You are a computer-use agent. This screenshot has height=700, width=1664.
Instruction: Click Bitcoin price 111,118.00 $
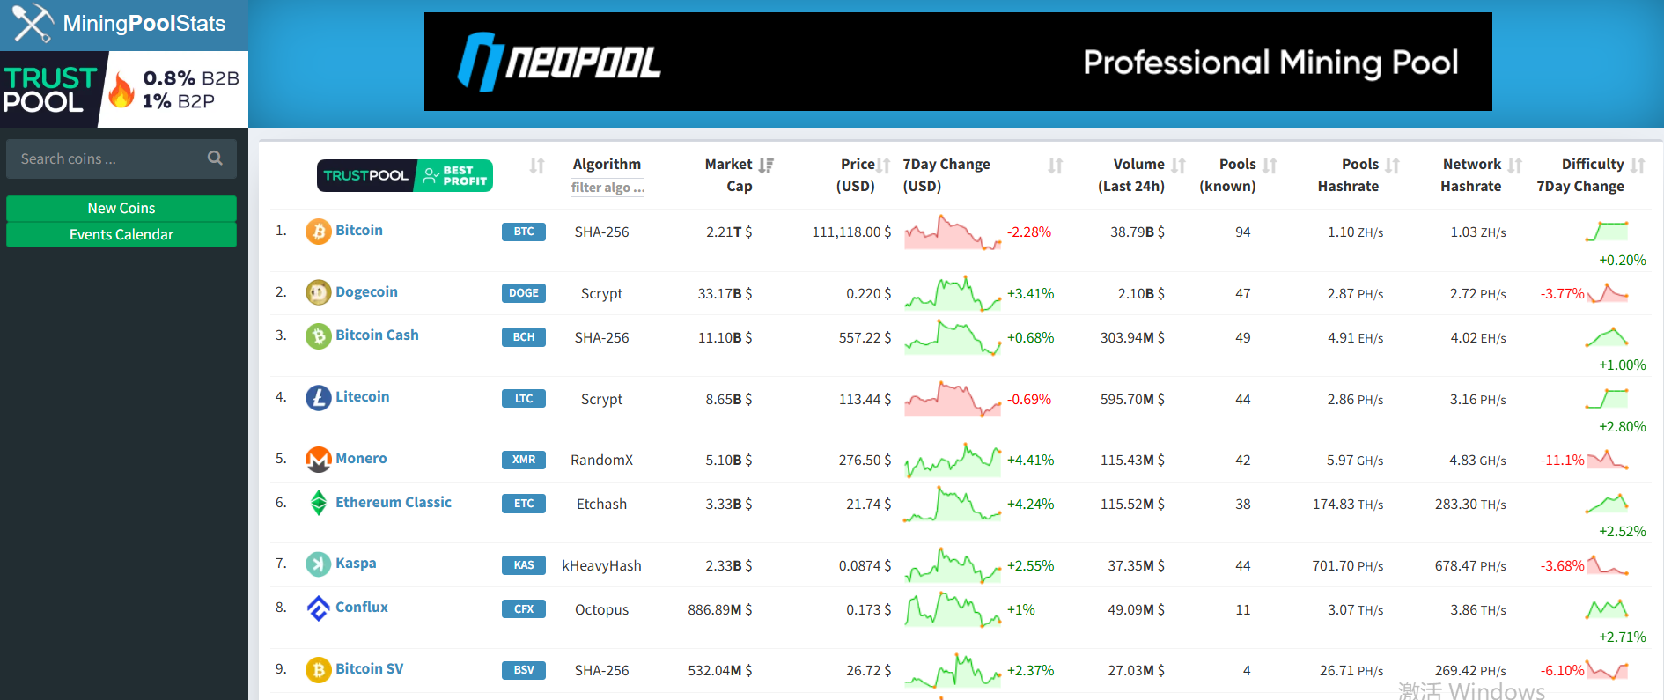(x=851, y=232)
